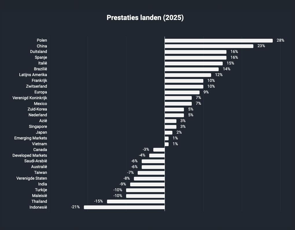
Task: Select the Canada -3% bar
Action: pos(159,150)
